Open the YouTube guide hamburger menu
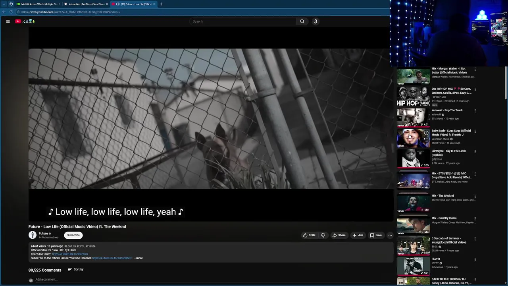 coord(8,21)
